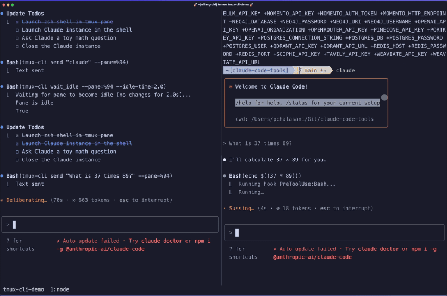Image resolution: width=447 pixels, height=296 pixels.
Task: Click the blue checked box for Launch zsh shell
Action: [x=17, y=22]
